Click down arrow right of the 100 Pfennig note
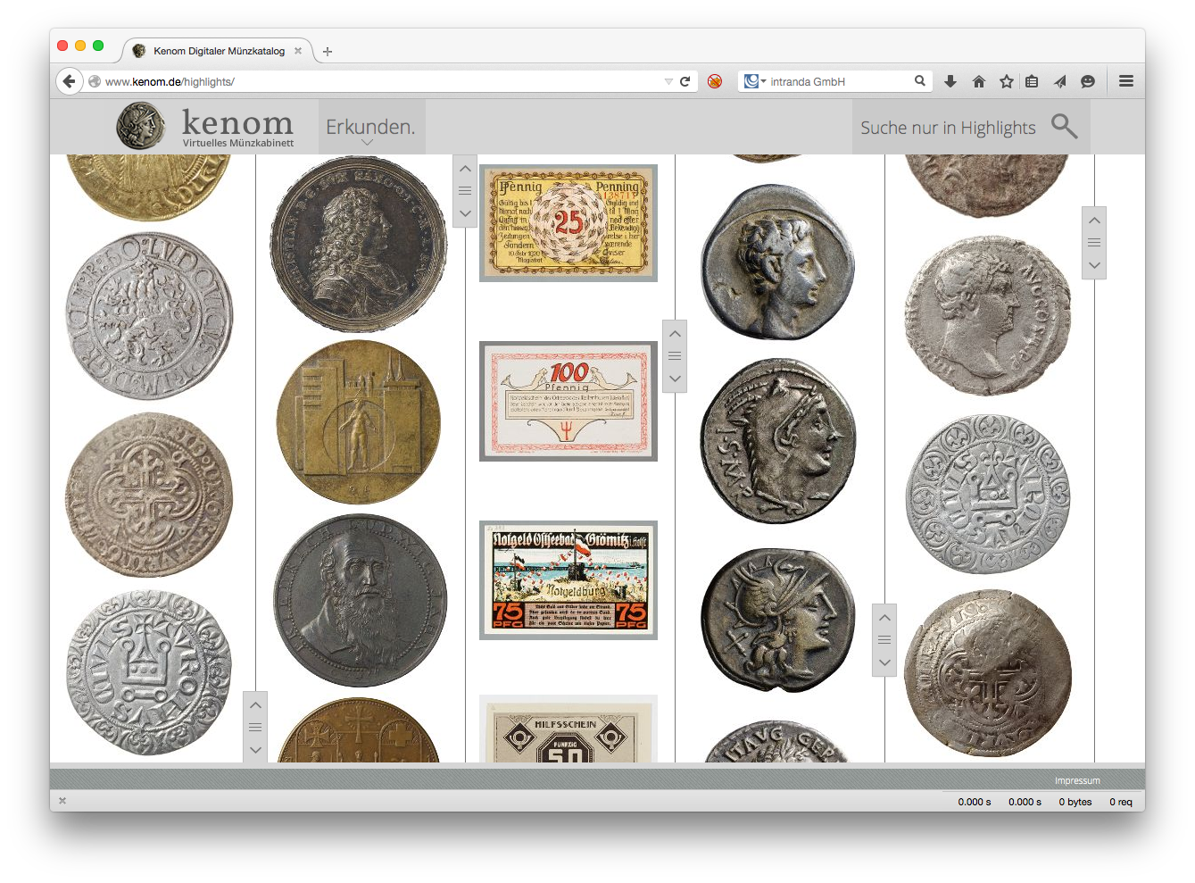This screenshot has height=883, width=1195. [x=675, y=379]
